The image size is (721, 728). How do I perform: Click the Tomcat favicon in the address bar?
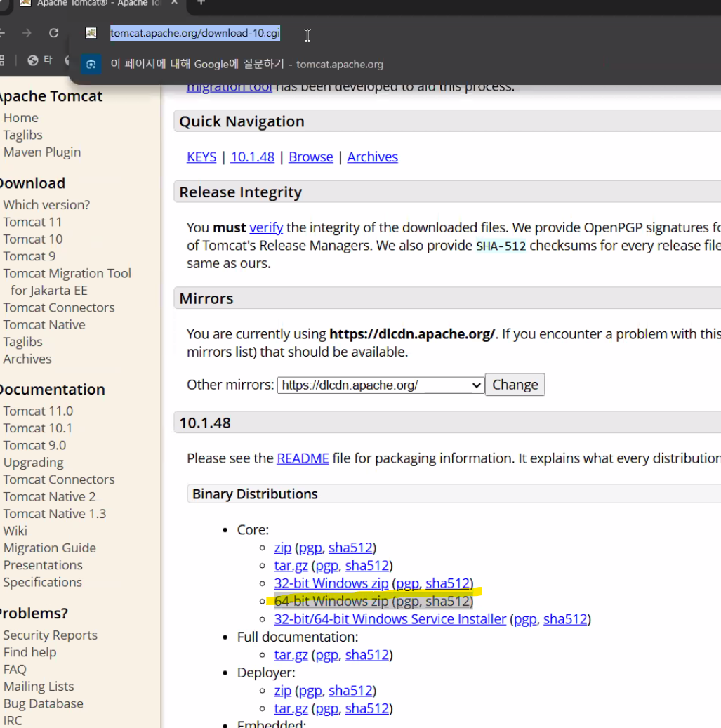tap(91, 33)
